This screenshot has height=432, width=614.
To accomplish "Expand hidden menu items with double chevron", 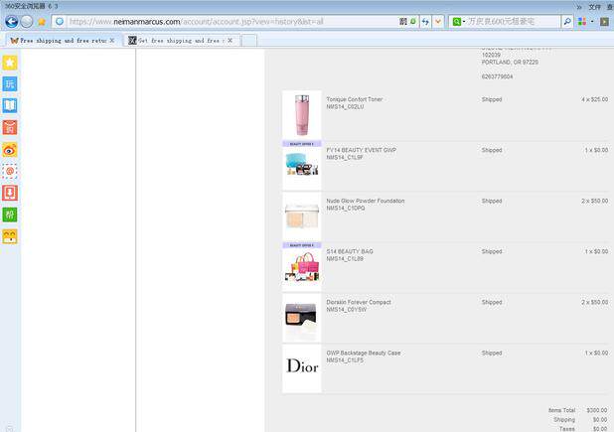I will [x=579, y=7].
